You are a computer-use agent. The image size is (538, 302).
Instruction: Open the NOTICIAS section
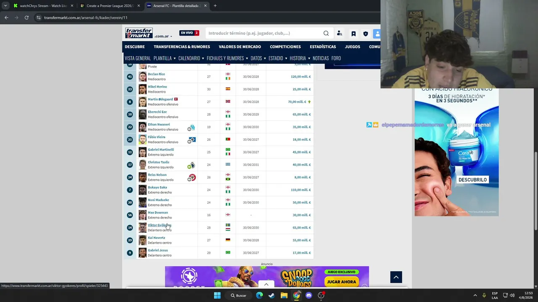[x=321, y=58]
